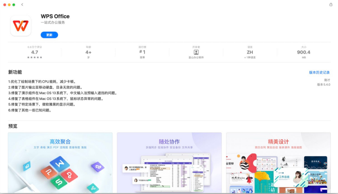Click the 预览 section heading

(13, 126)
